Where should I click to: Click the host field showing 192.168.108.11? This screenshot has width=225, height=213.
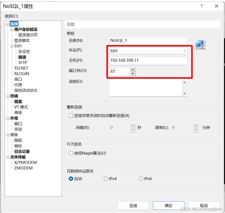pyautogui.click(x=148, y=60)
